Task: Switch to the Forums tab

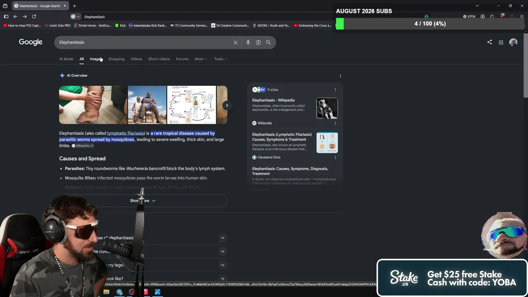Action: (182, 59)
